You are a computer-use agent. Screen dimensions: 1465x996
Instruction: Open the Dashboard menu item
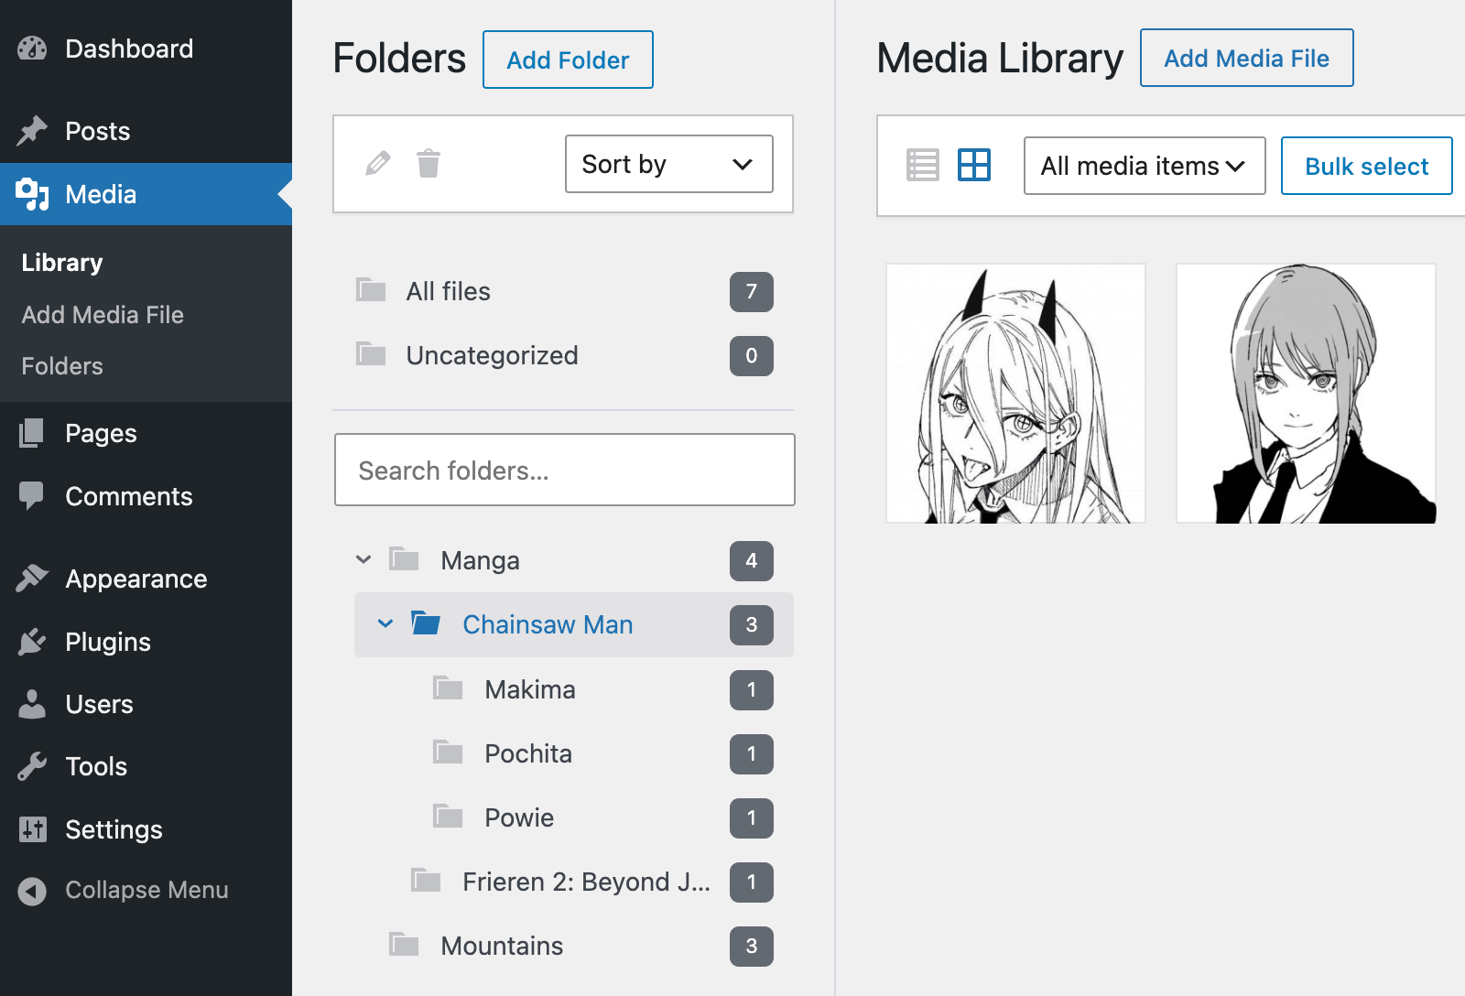[146, 49]
